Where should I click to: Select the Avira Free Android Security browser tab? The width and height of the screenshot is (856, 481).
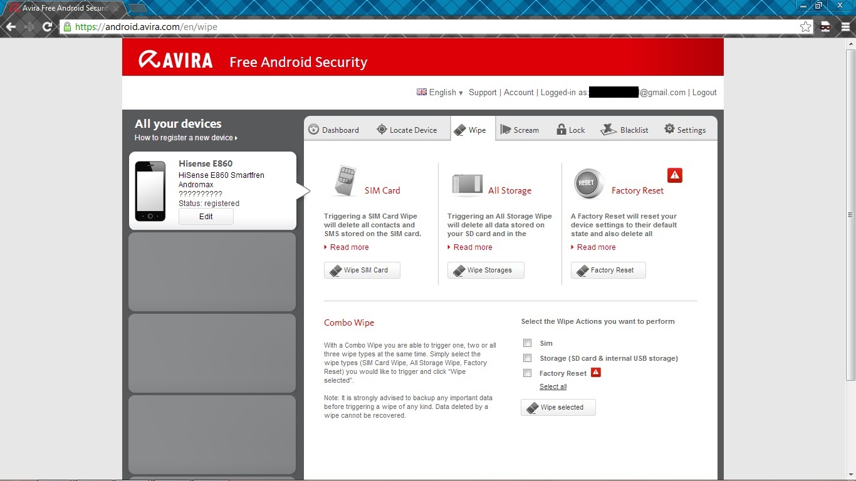[64, 9]
